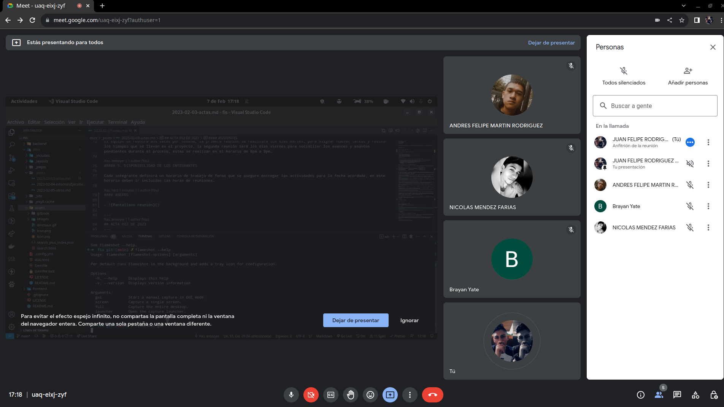Viewport: 724px width, 407px height.
Task: Enable closed captions
Action: point(331,395)
